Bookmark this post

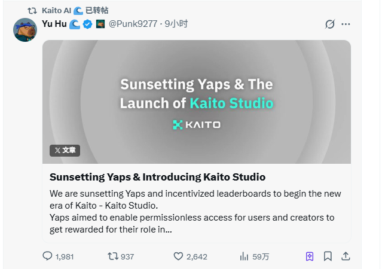tap(328, 256)
